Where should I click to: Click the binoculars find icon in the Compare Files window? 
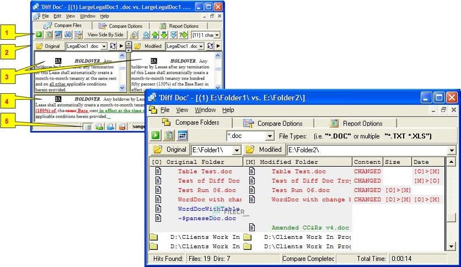(x=68, y=35)
